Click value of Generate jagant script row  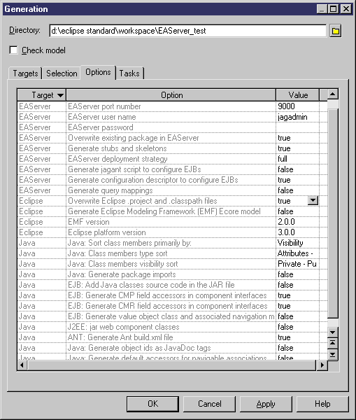click(297, 169)
